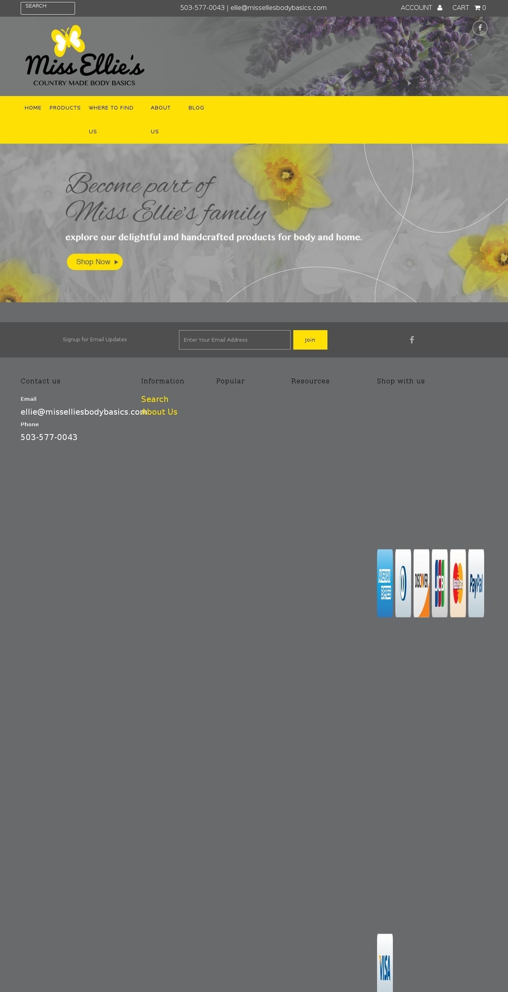Screen dimensions: 508x992
Task: Click the Facebook icon beside the signup bar
Action: click(x=412, y=340)
